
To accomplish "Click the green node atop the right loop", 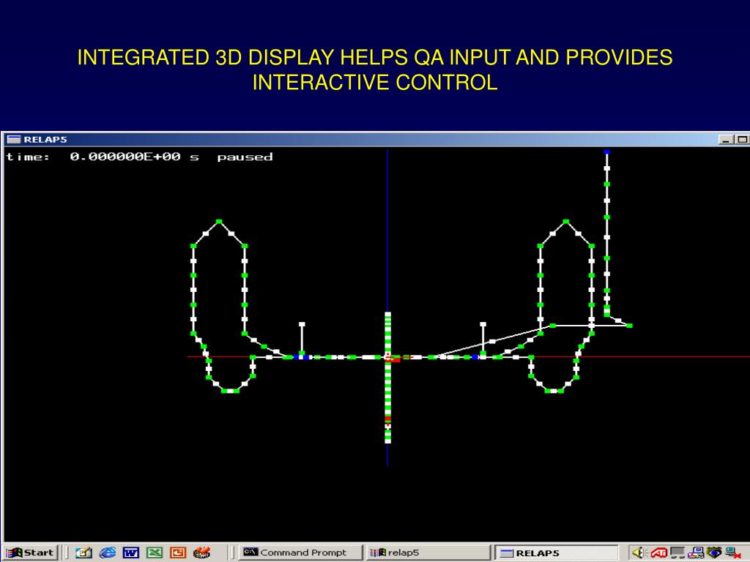I will [566, 222].
